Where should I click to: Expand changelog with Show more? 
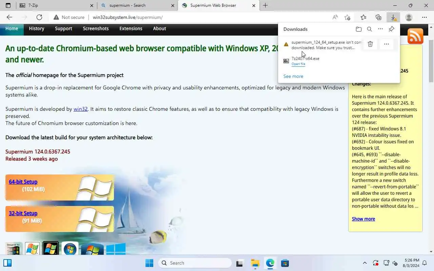[363, 219]
